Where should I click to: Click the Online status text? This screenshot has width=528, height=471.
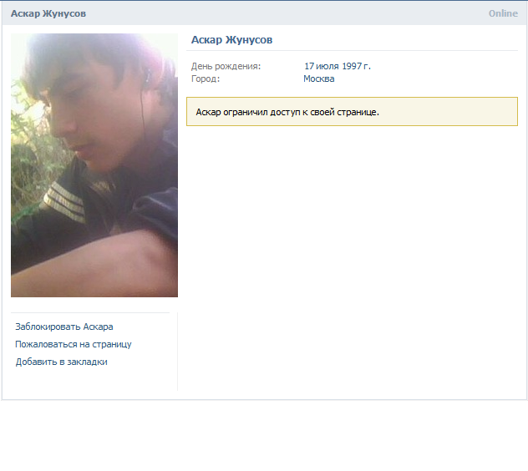click(503, 13)
